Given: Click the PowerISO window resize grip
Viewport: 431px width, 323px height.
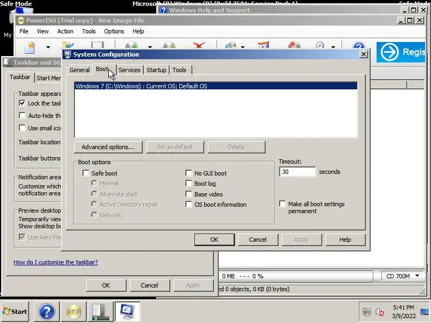Looking at the screenshot, I should 422,291.
